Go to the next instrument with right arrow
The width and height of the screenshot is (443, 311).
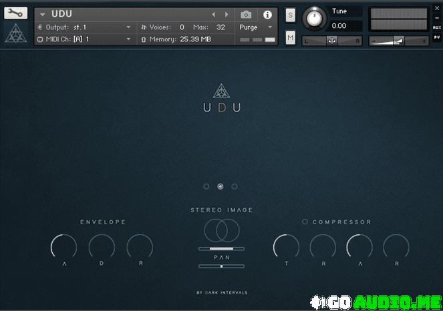coord(227,15)
